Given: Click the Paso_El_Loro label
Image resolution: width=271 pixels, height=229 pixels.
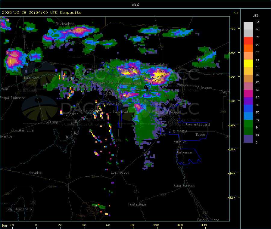Looking at the screenshot, I should pos(208,220).
